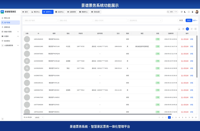Click the cloud upload icon above table

(183, 29)
